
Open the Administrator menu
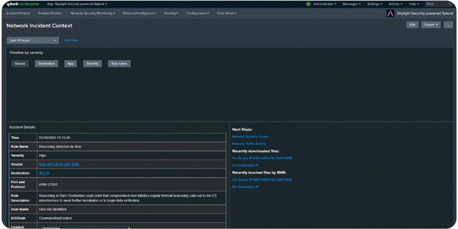325,4
